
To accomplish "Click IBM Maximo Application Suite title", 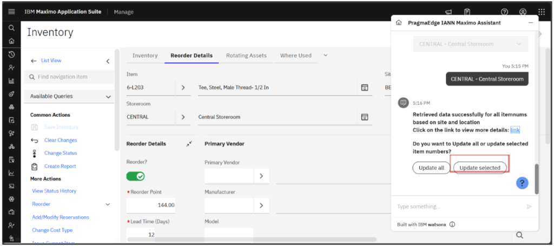I will (63, 12).
